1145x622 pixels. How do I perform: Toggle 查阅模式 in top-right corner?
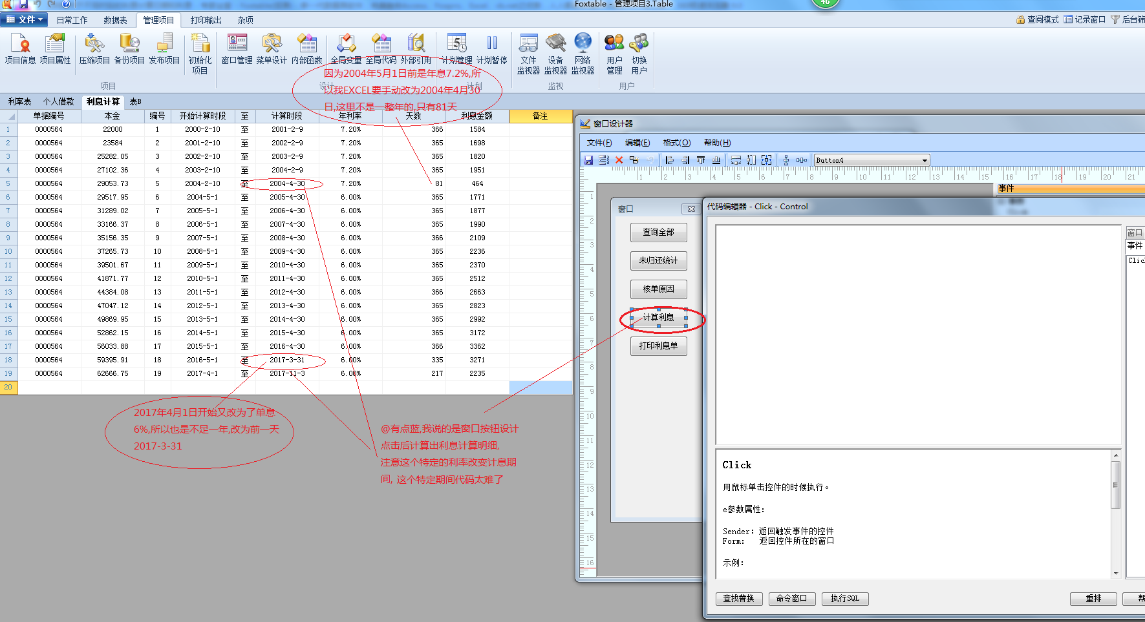[x=1037, y=19]
